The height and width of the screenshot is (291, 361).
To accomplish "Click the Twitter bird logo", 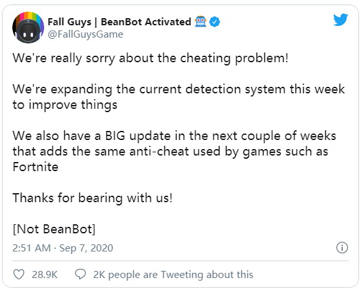I will click(x=340, y=19).
